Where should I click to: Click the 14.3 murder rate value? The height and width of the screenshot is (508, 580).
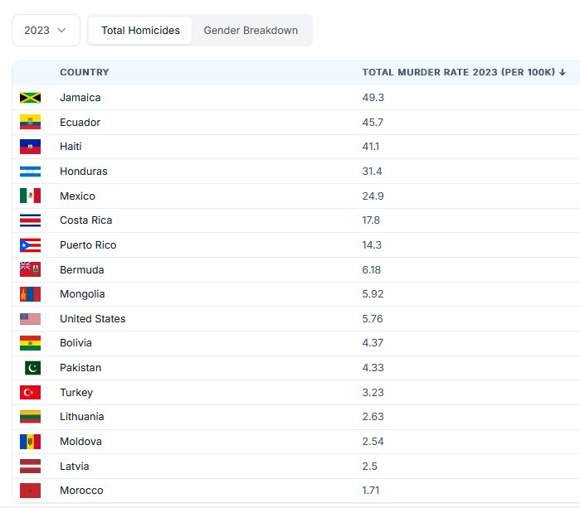[372, 245]
